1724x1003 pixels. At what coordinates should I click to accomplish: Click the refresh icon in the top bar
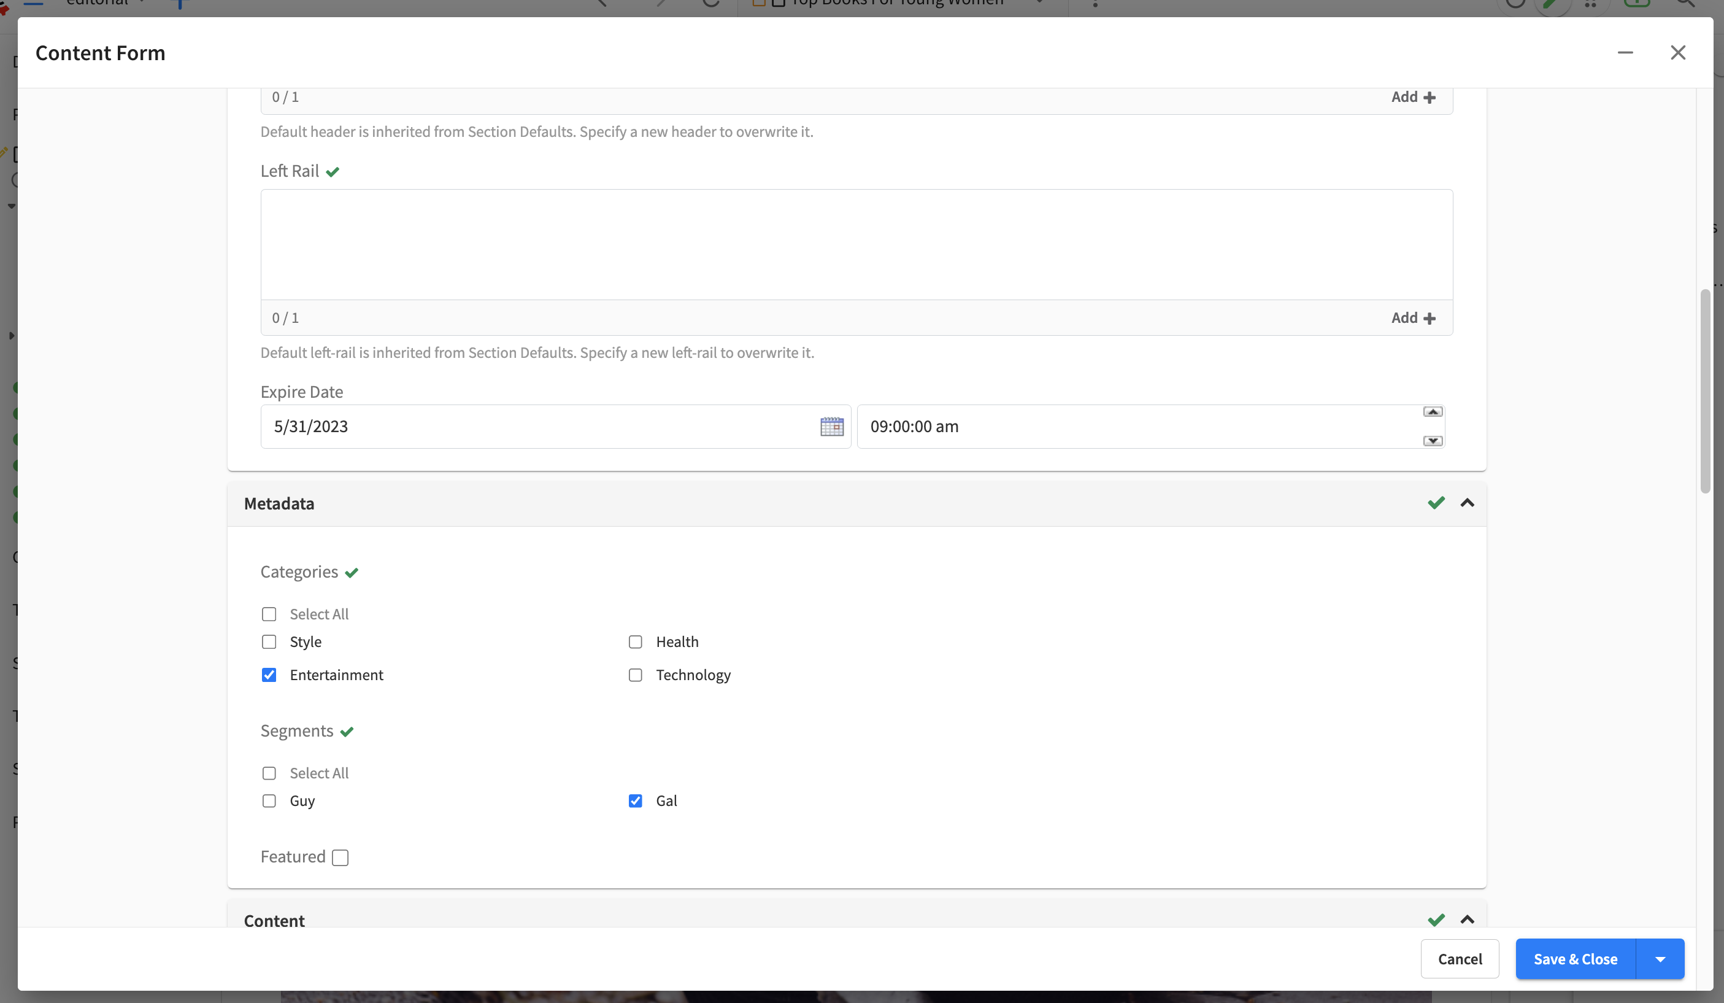pyautogui.click(x=711, y=2)
